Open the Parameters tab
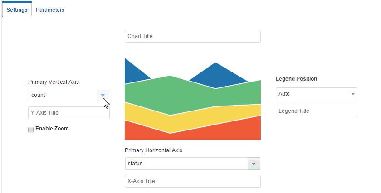 (x=50, y=10)
